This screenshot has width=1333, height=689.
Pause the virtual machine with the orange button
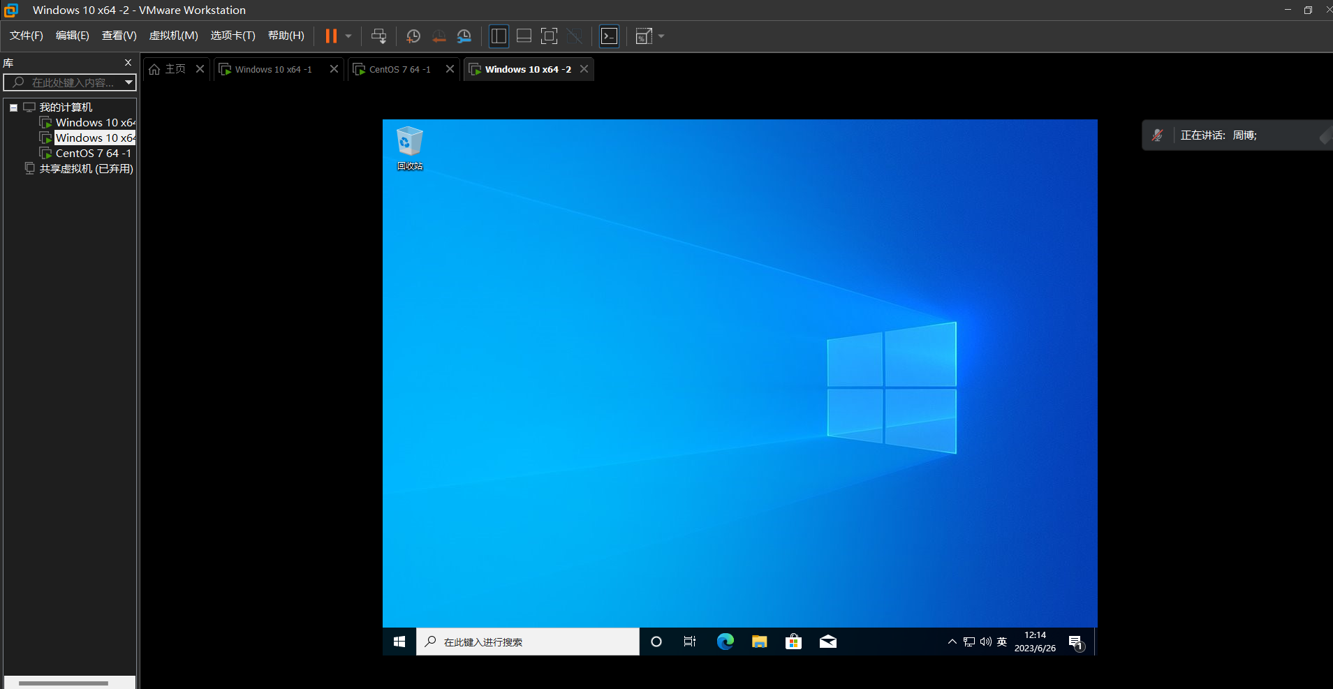[331, 36]
